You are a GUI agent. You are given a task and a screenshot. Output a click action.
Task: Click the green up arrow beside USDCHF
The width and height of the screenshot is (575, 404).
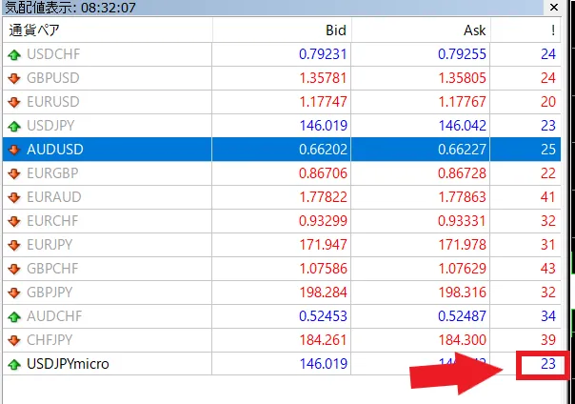[13, 54]
